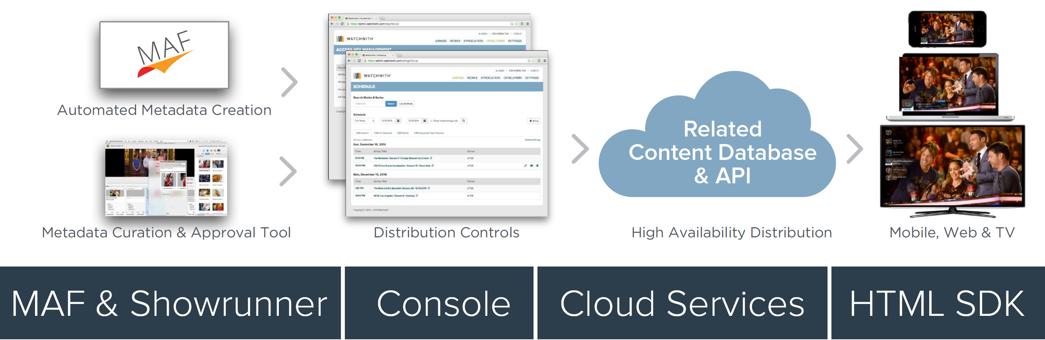Click link icon next to NCIS Los Angeles title
This screenshot has height=340, width=1045.
(417, 196)
